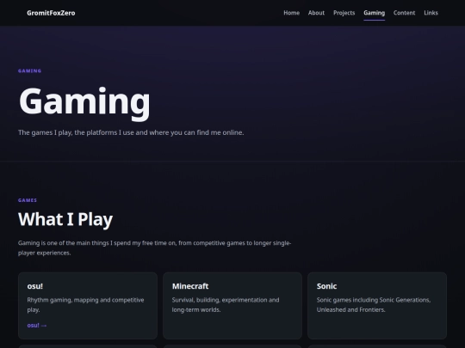Click the 'The games I play' subtitle
The width and height of the screenshot is (465, 348).
(x=131, y=132)
